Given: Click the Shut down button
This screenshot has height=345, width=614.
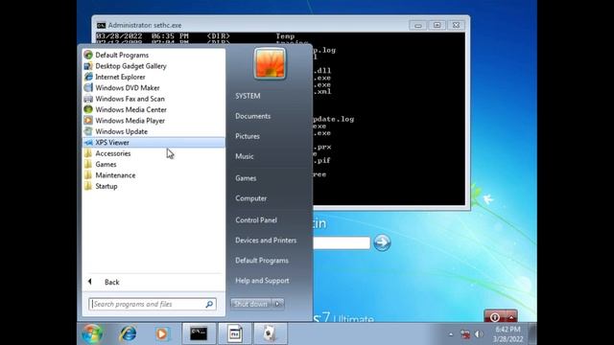Looking at the screenshot, I should pyautogui.click(x=251, y=304).
